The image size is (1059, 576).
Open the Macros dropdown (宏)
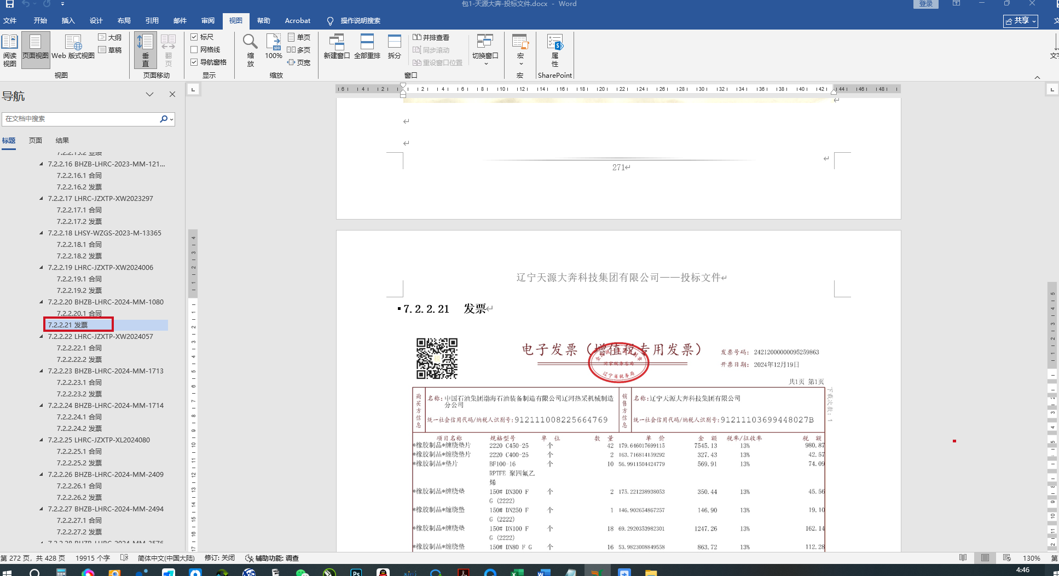520,50
